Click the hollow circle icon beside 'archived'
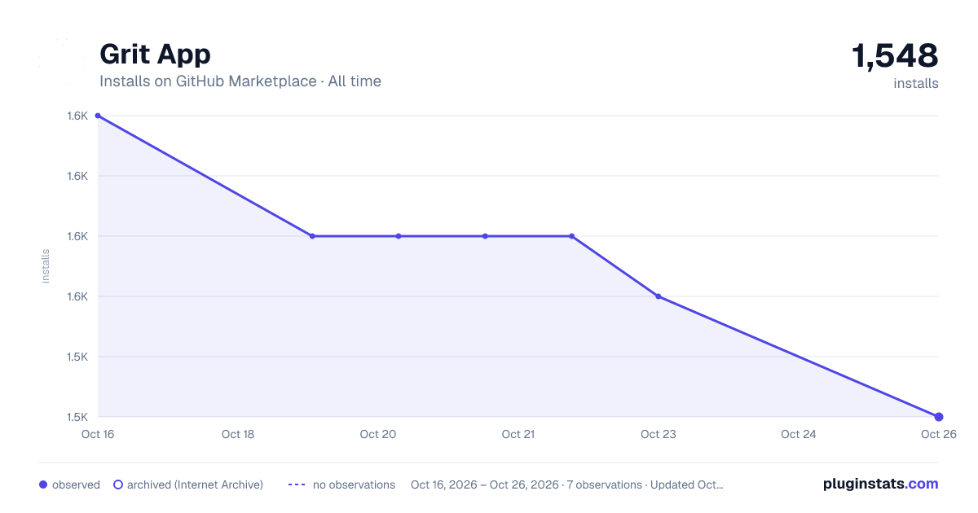The image size is (978, 513). [x=118, y=484]
